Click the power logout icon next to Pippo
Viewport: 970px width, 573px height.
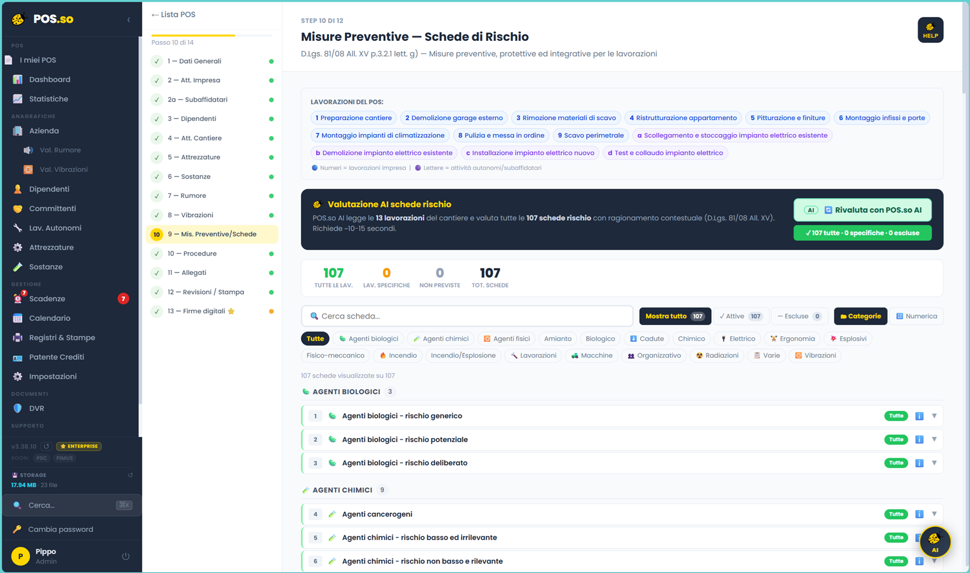[x=126, y=556]
